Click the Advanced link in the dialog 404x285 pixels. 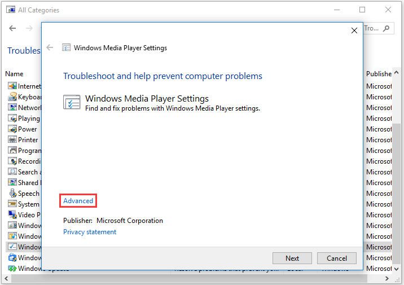(78, 201)
